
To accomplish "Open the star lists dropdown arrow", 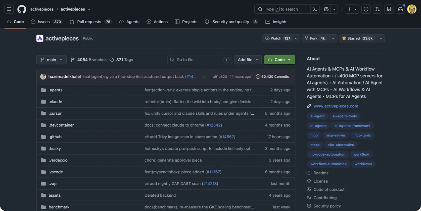I will coord(381,38).
